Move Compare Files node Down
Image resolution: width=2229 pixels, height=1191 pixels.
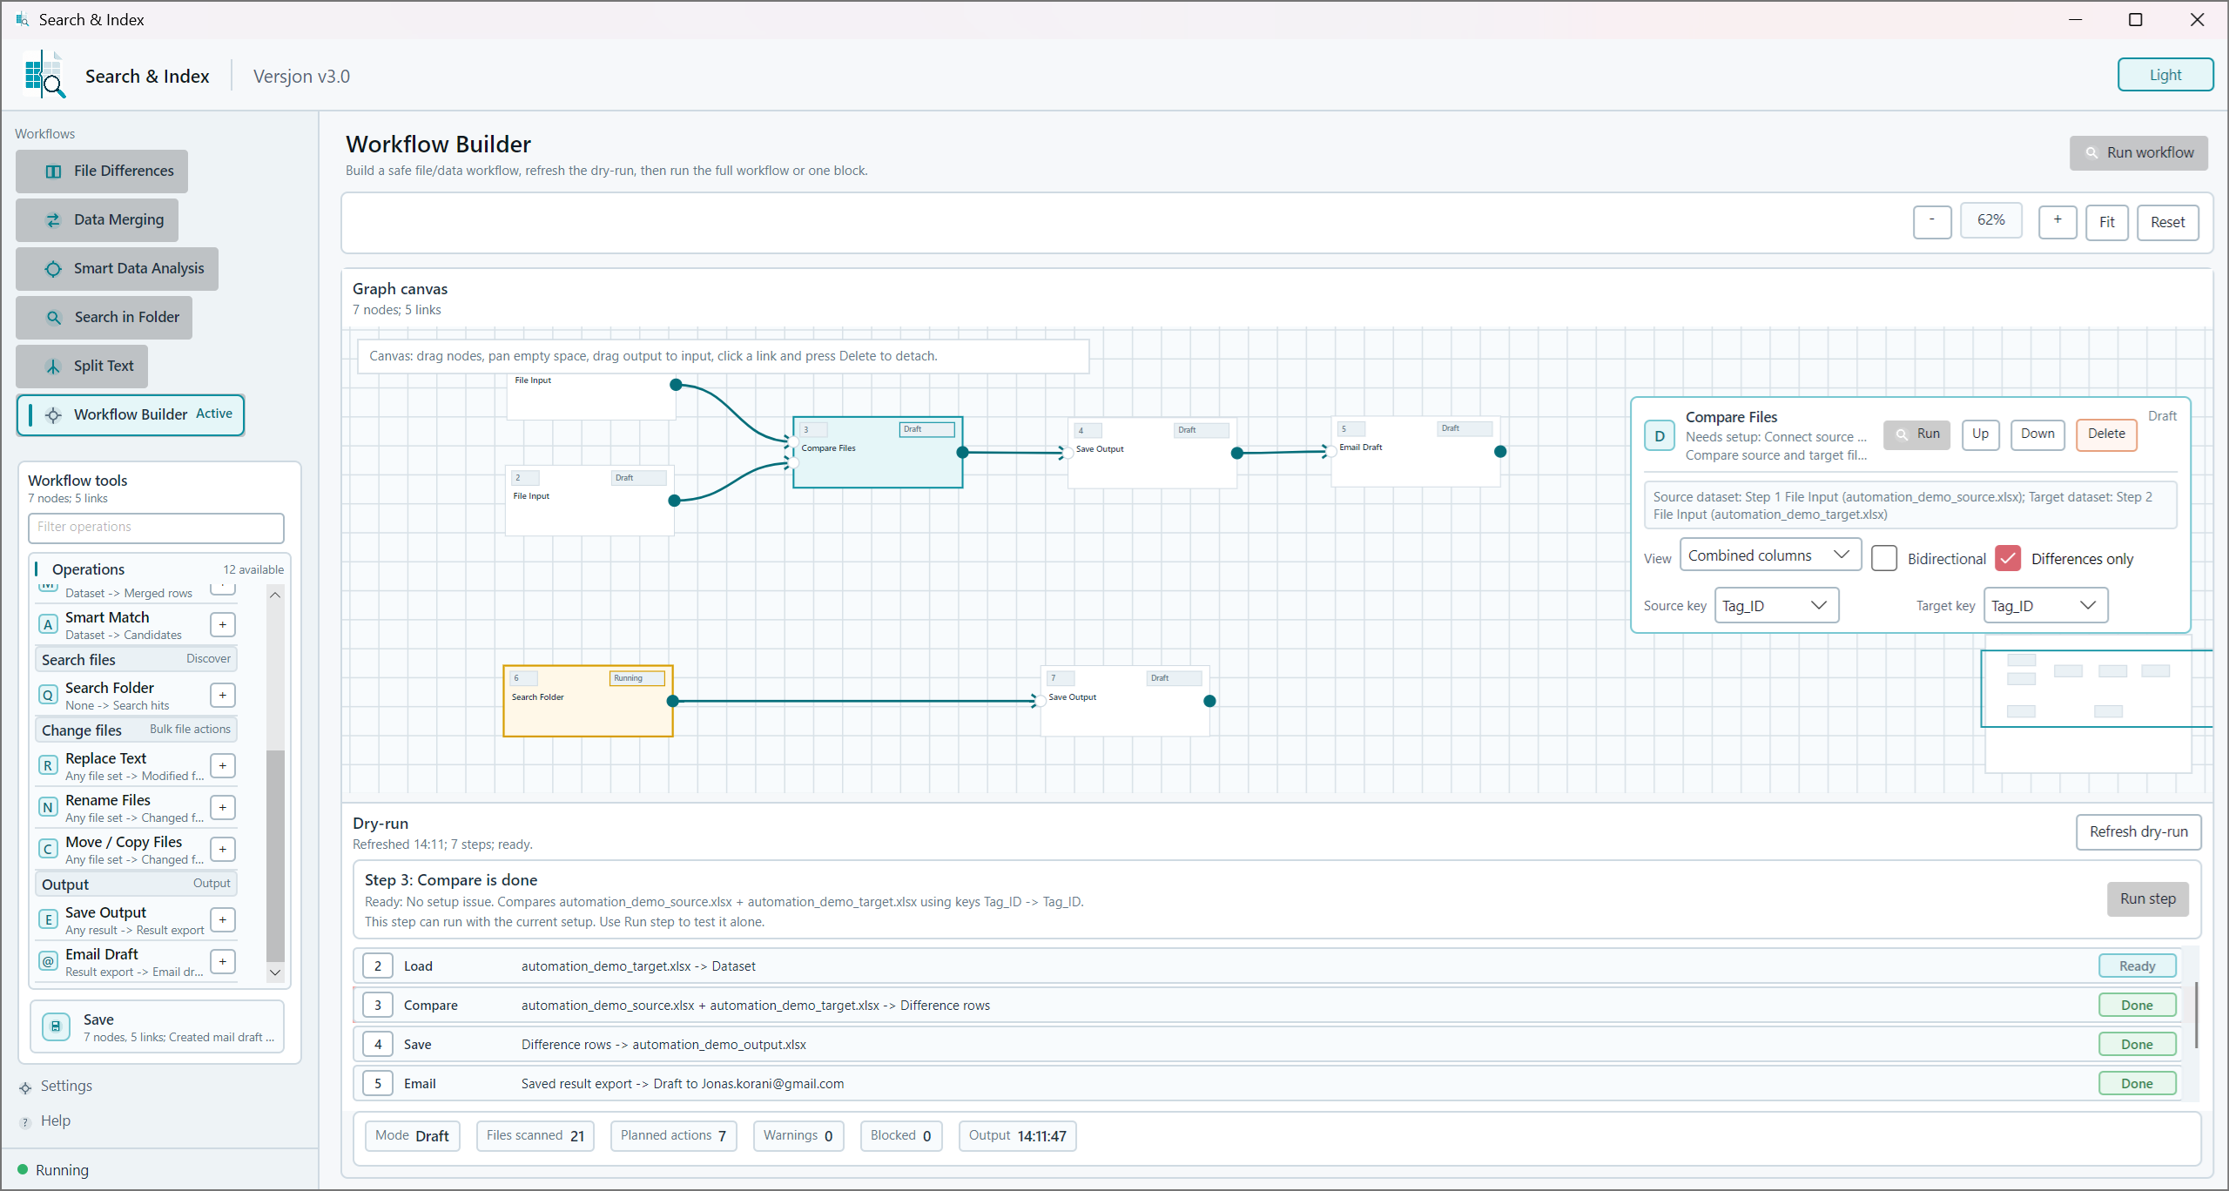2037,434
